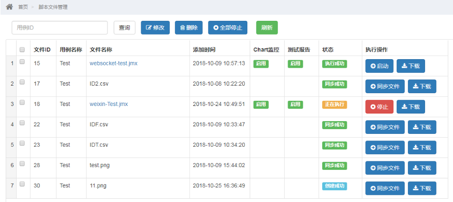The height and width of the screenshot is (202, 453).
Task: Click blue 创建成功 status badge
Action: coord(335,186)
